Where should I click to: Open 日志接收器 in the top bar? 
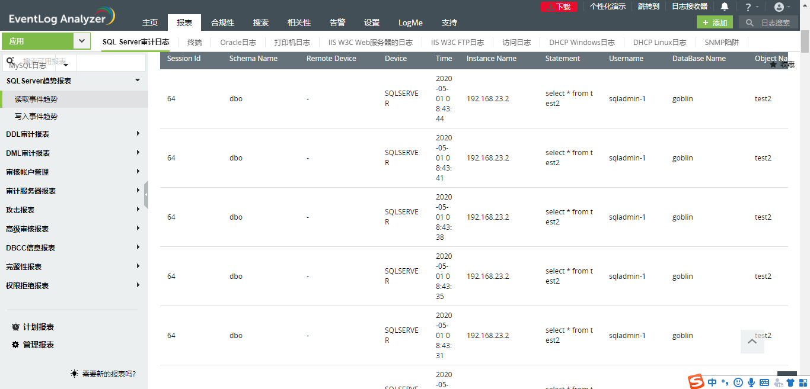tap(690, 7)
